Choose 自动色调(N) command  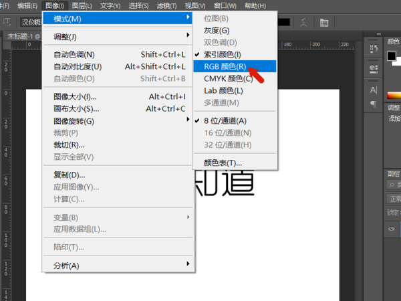(x=118, y=55)
